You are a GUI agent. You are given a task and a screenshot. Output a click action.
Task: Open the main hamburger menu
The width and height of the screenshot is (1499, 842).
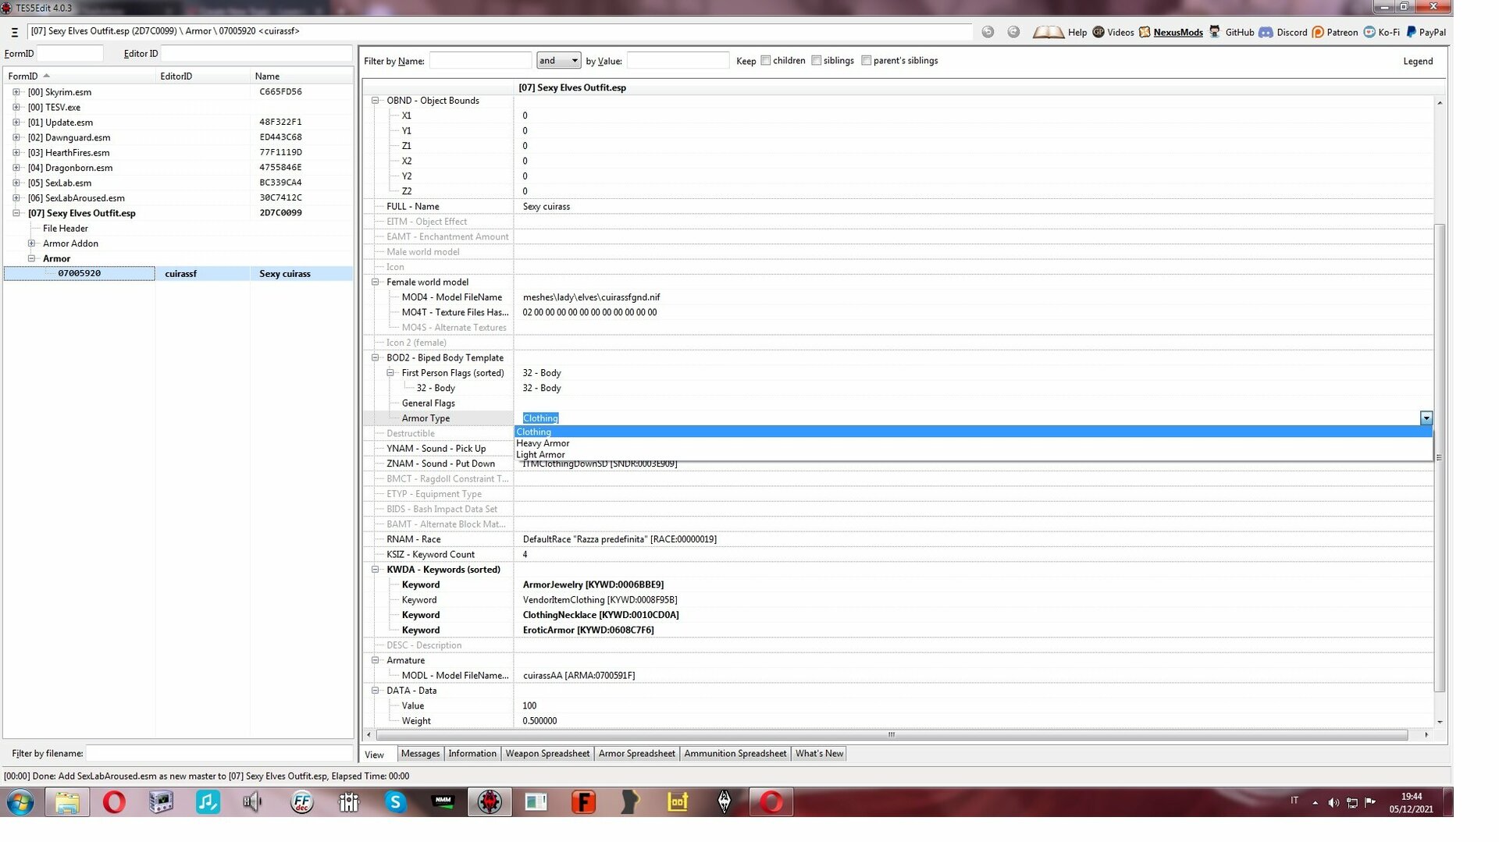click(14, 32)
